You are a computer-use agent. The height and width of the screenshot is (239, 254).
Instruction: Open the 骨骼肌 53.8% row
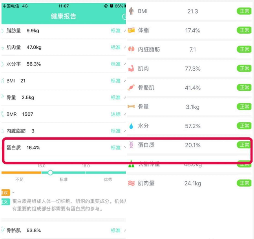(x=64, y=231)
